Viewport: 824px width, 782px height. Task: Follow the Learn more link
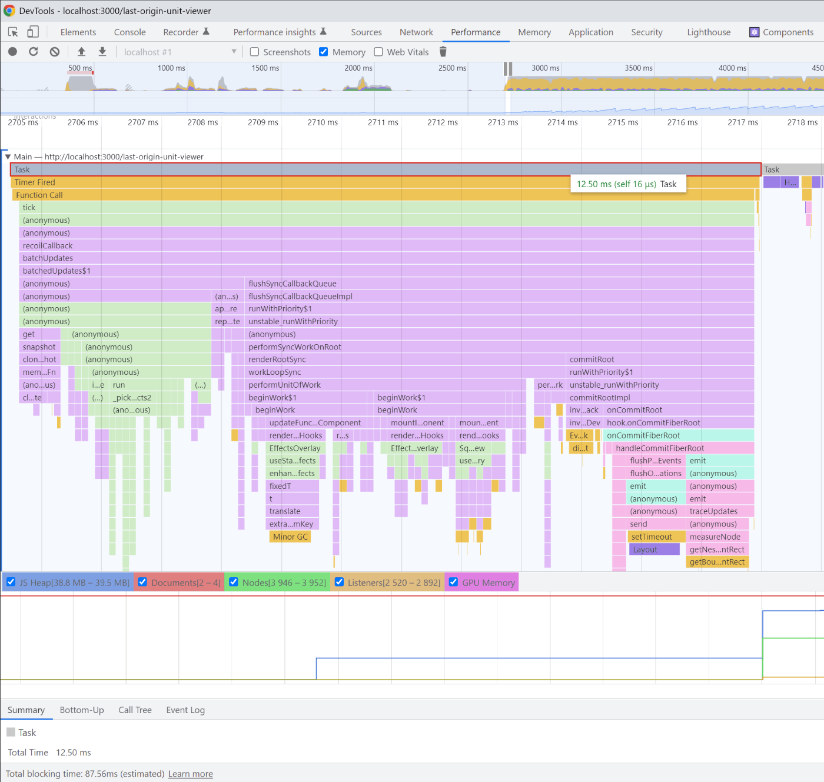(x=191, y=774)
